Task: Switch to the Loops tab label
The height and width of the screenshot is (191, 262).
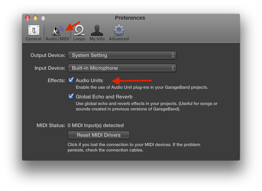Action: click(x=79, y=39)
